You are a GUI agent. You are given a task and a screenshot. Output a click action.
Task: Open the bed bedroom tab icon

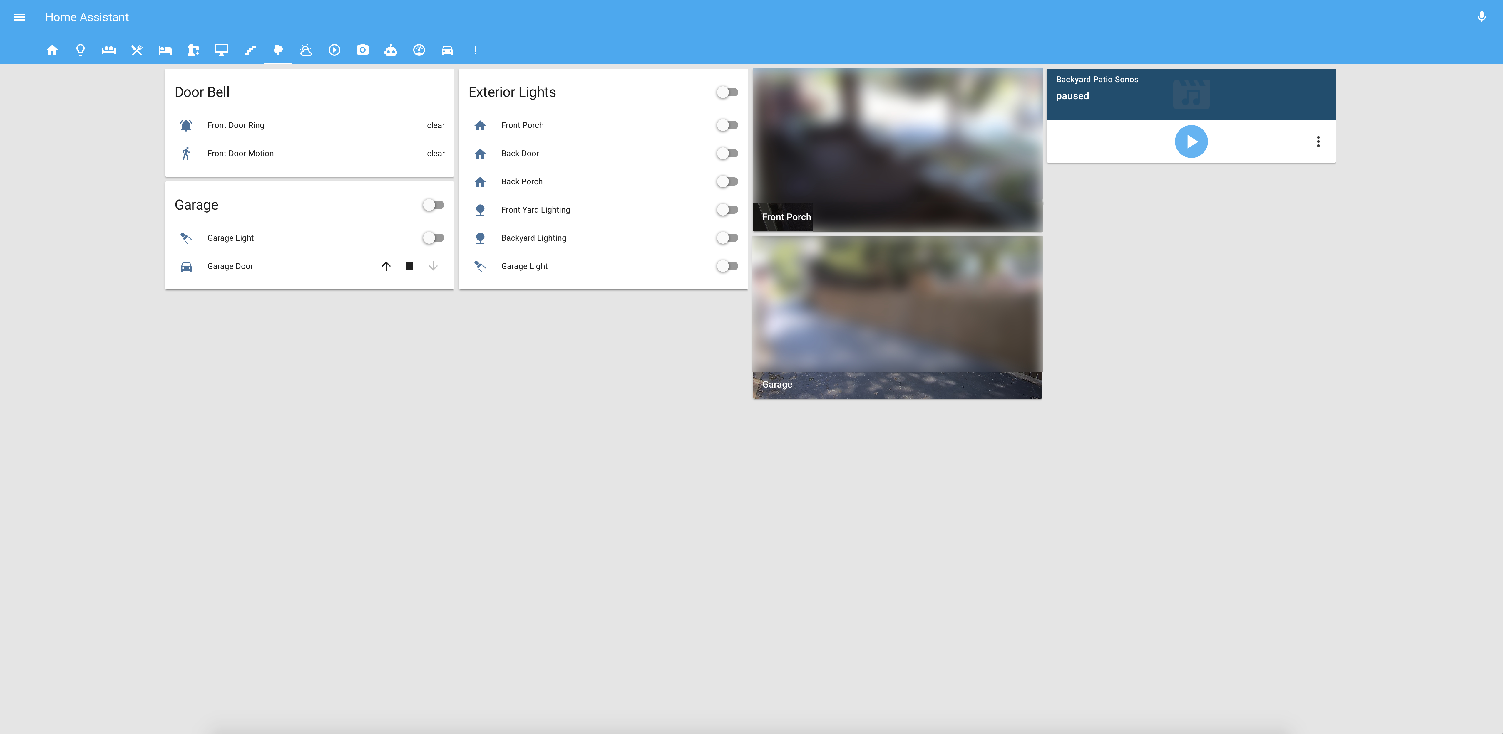tap(165, 50)
